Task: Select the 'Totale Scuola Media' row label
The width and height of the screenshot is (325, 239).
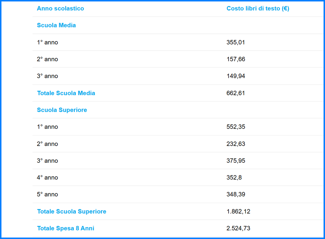Action: (66, 93)
